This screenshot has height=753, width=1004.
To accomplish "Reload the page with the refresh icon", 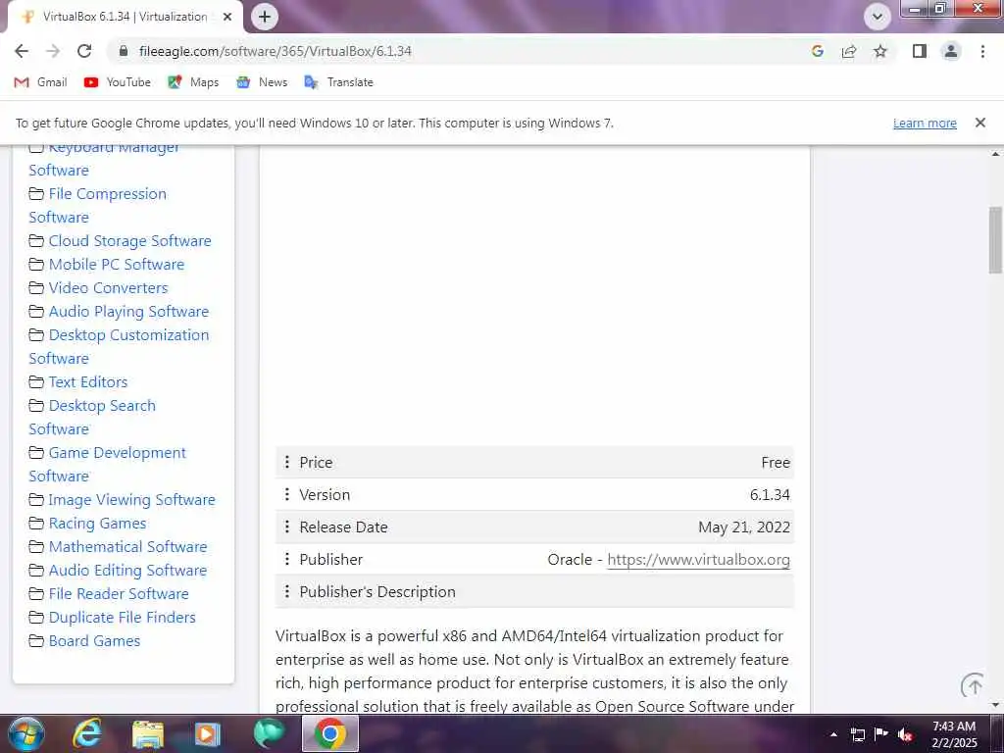I will tap(84, 51).
